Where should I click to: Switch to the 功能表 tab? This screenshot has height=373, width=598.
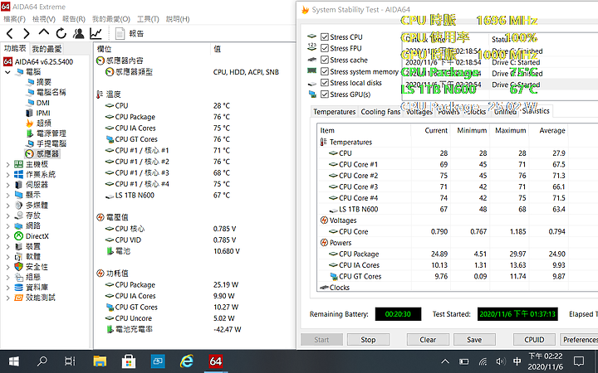[15, 48]
